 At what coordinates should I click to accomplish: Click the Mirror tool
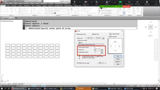pyautogui.click(x=33, y=10)
